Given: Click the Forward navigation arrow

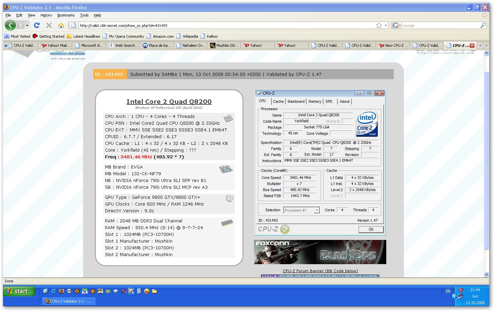Looking at the screenshot, I should pyautogui.click(x=21, y=25).
